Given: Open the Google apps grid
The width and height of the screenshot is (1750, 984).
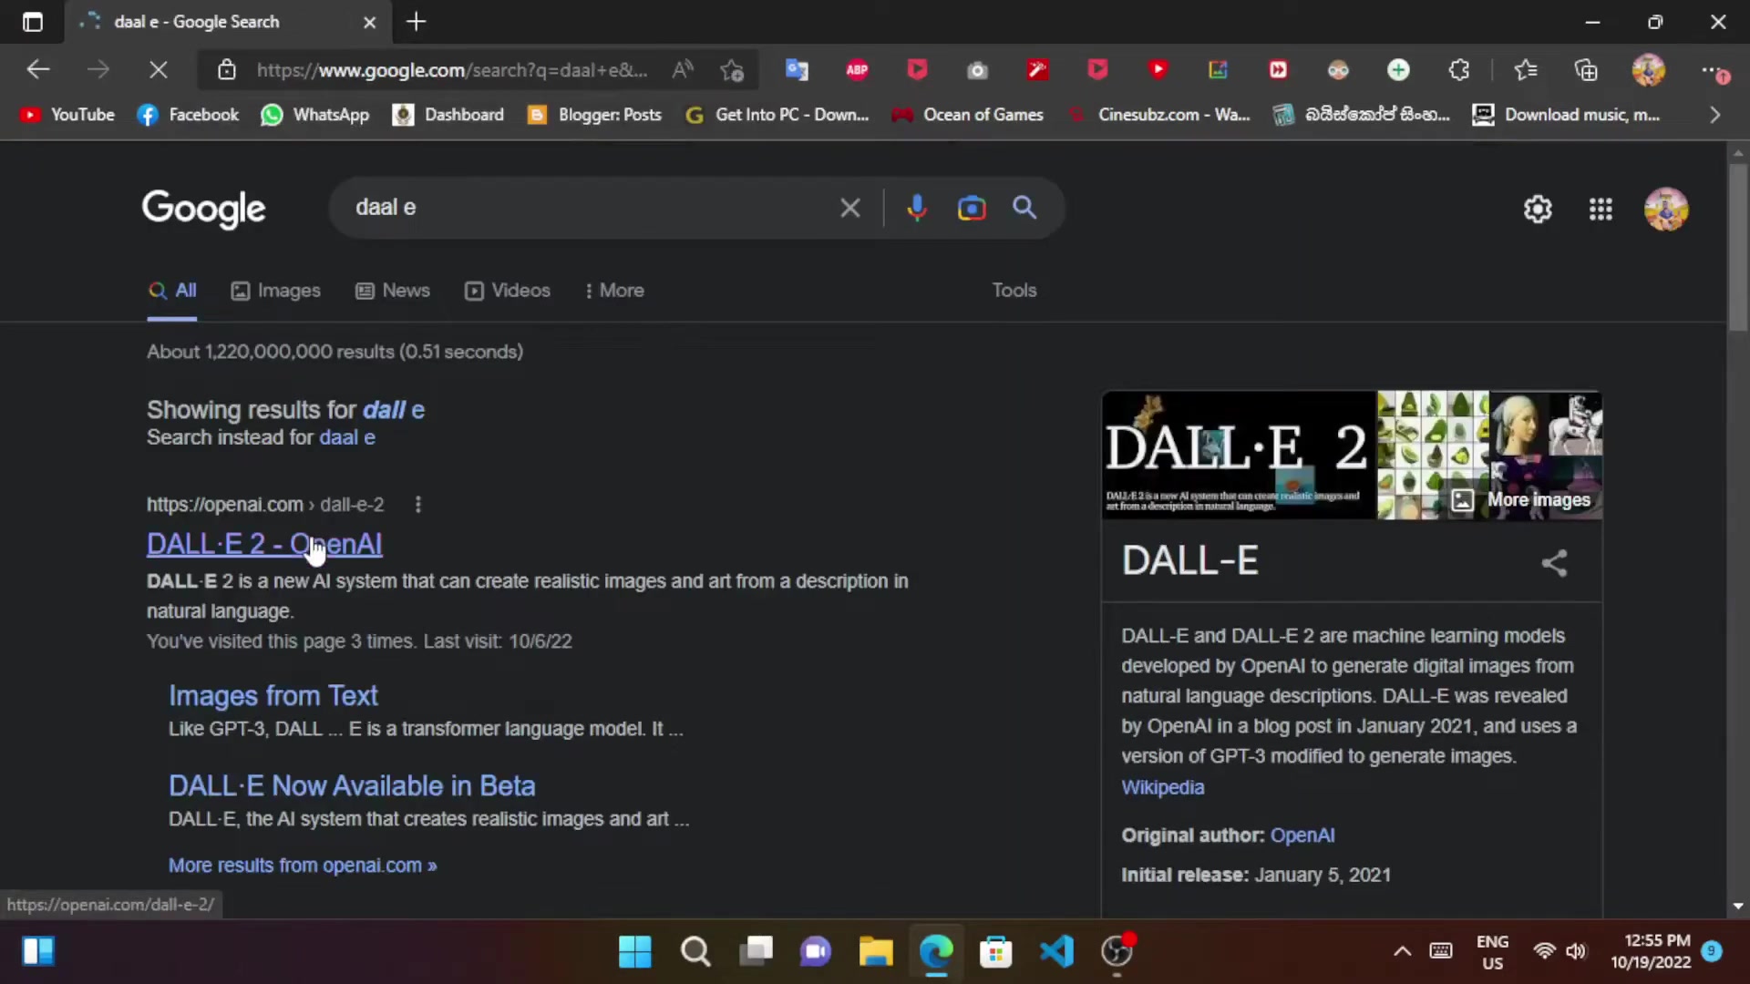Looking at the screenshot, I should (x=1601, y=209).
